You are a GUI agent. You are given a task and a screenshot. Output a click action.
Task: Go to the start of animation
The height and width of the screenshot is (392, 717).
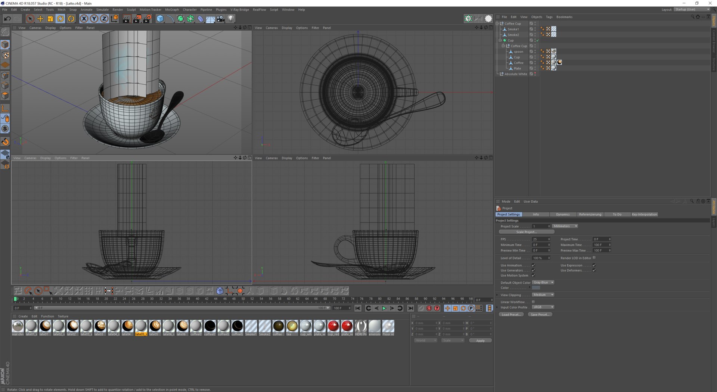tap(358, 308)
